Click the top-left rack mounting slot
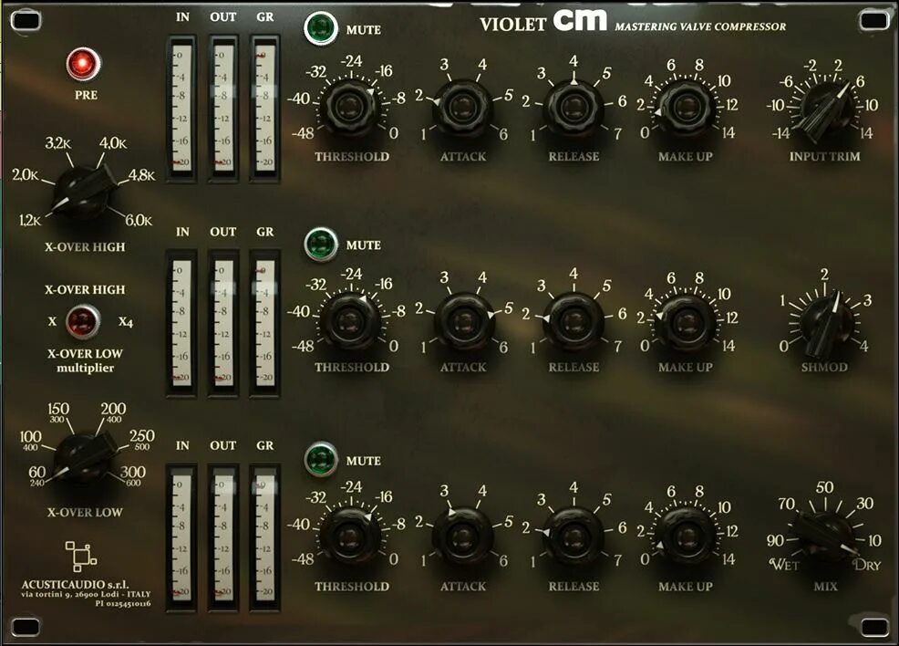The image size is (899, 646). (26, 21)
